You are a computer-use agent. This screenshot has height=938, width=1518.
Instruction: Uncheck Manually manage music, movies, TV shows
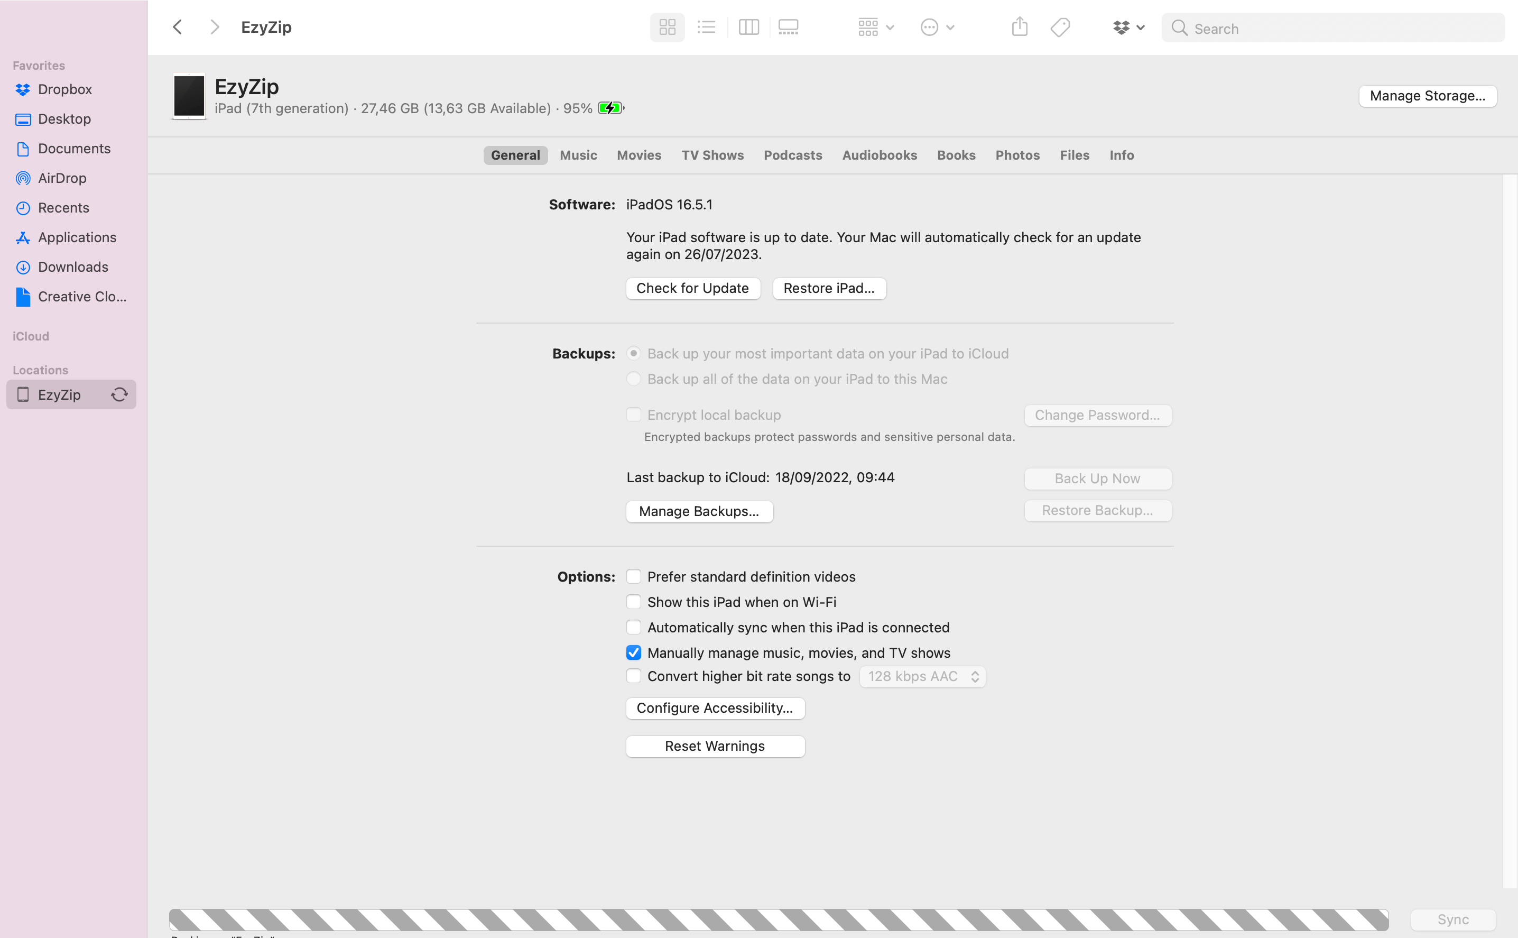[633, 652]
